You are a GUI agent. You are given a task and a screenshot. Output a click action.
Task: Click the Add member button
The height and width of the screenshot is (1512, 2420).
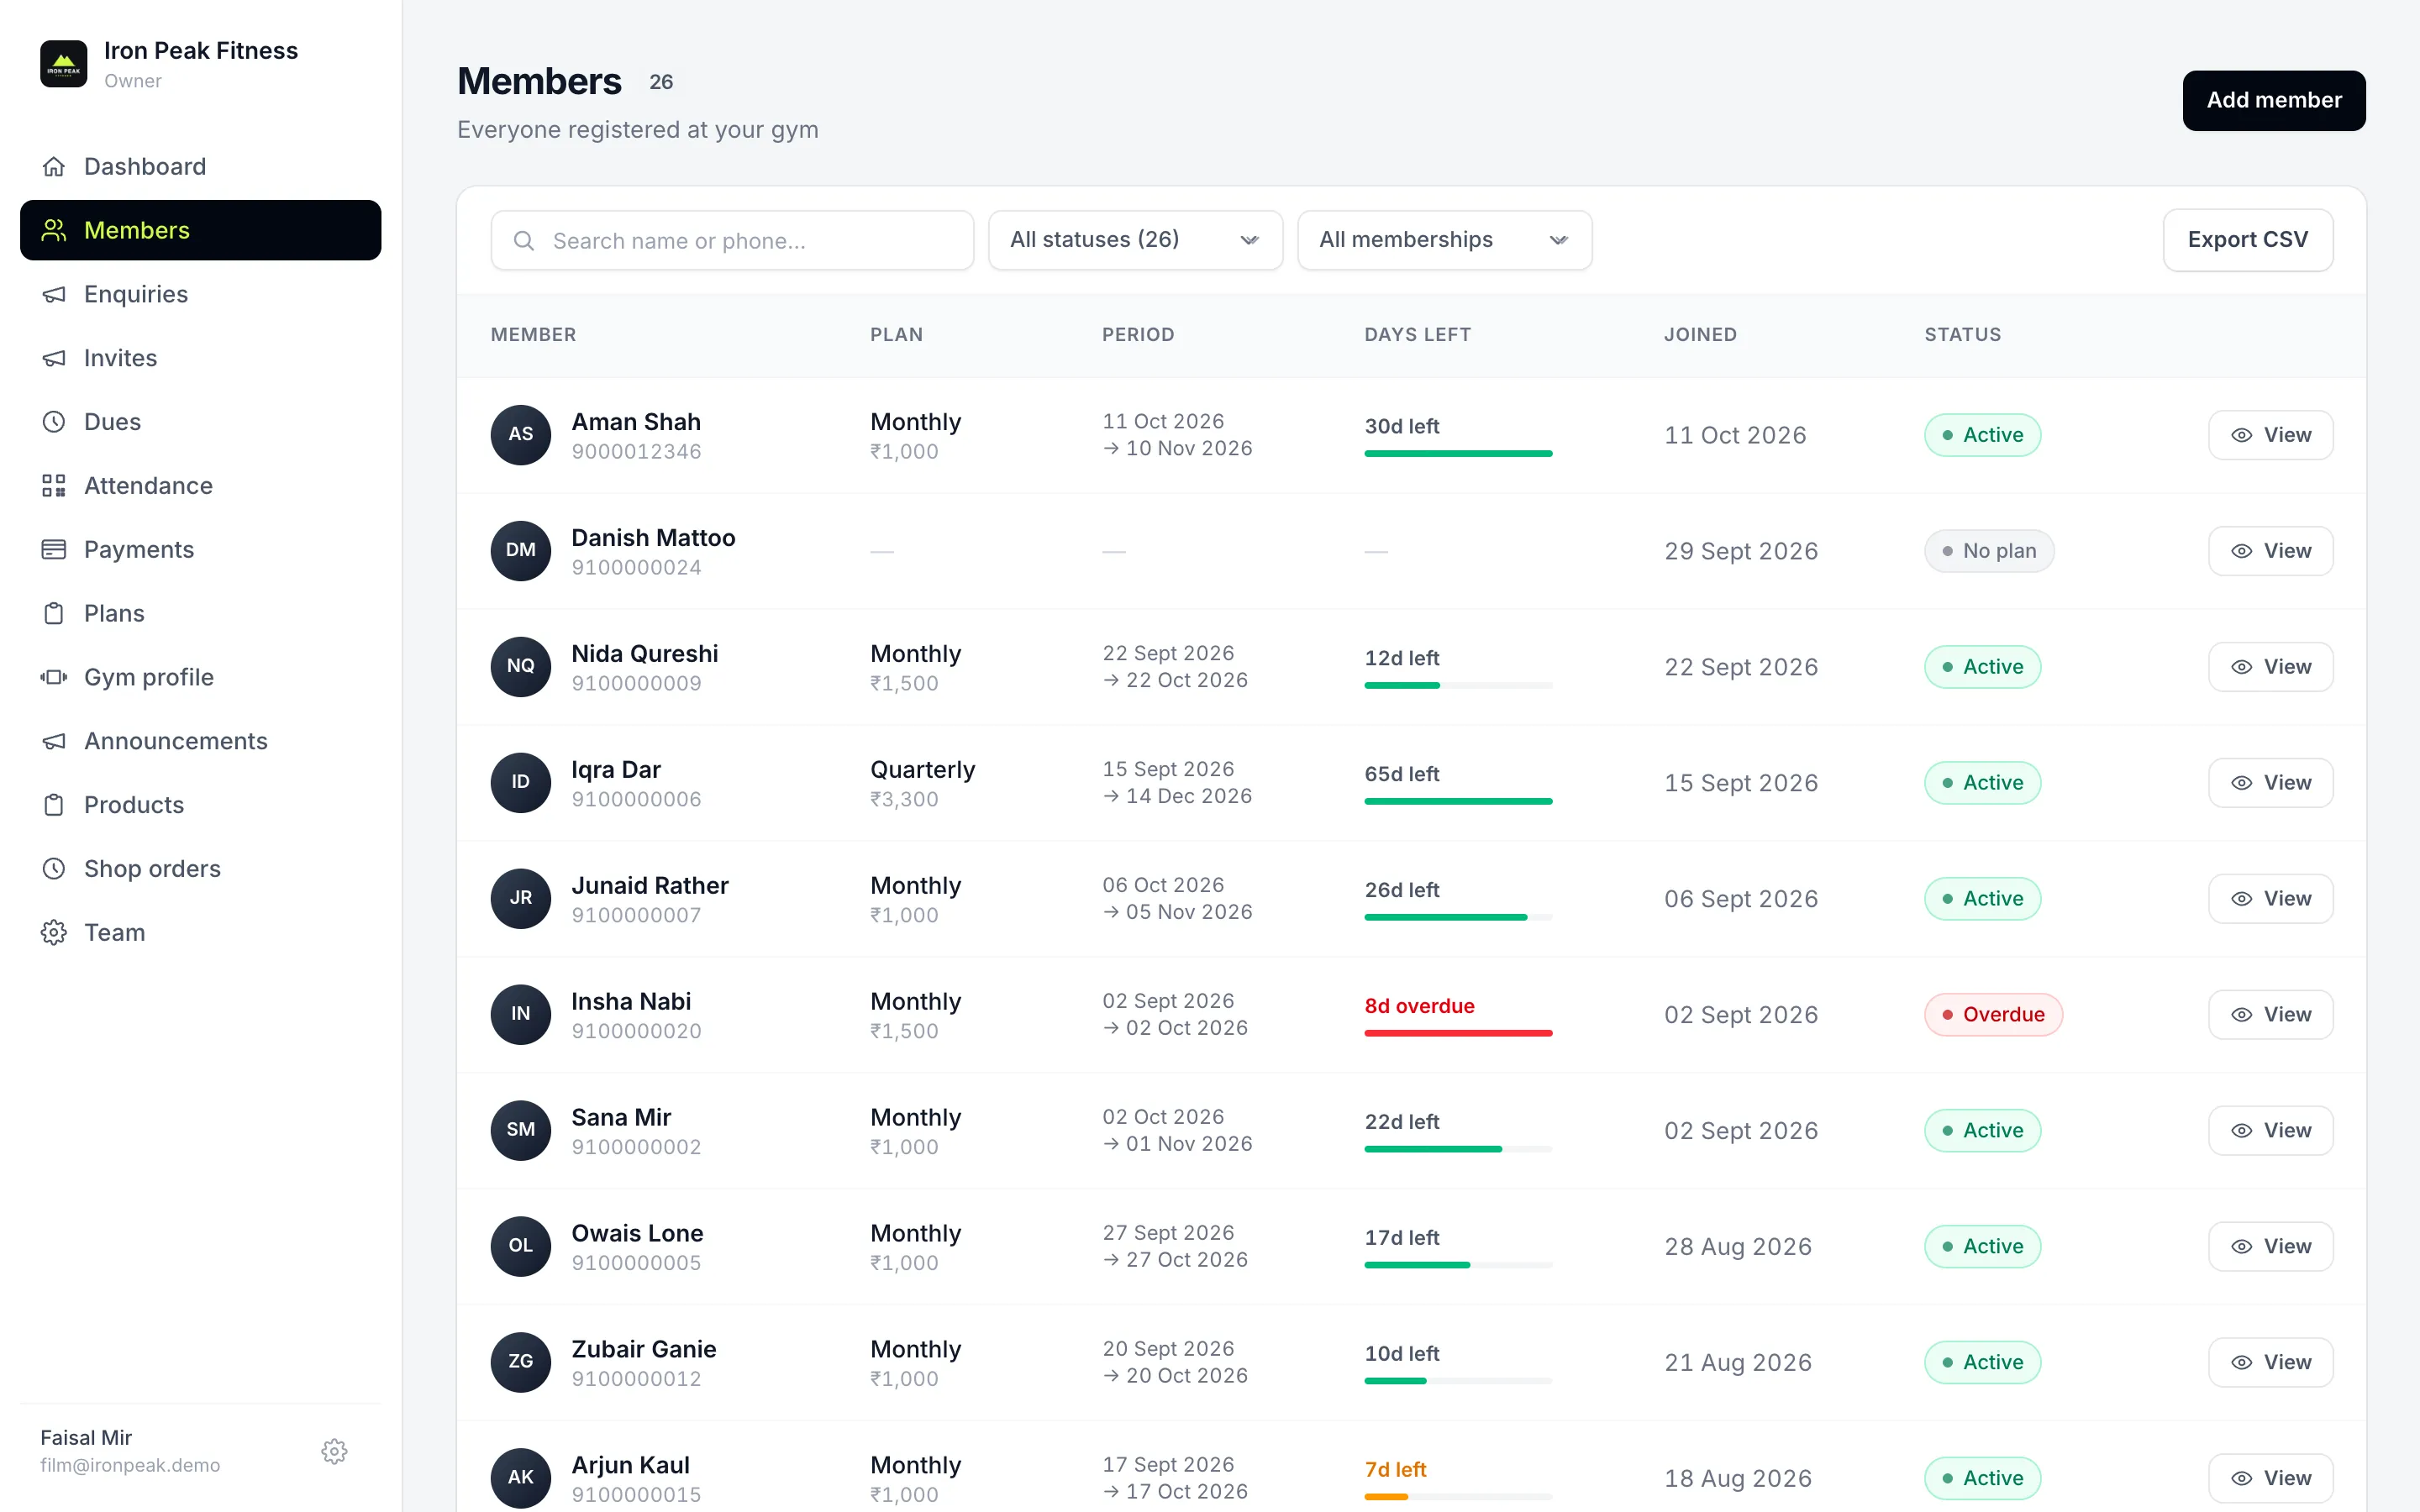(2274, 100)
